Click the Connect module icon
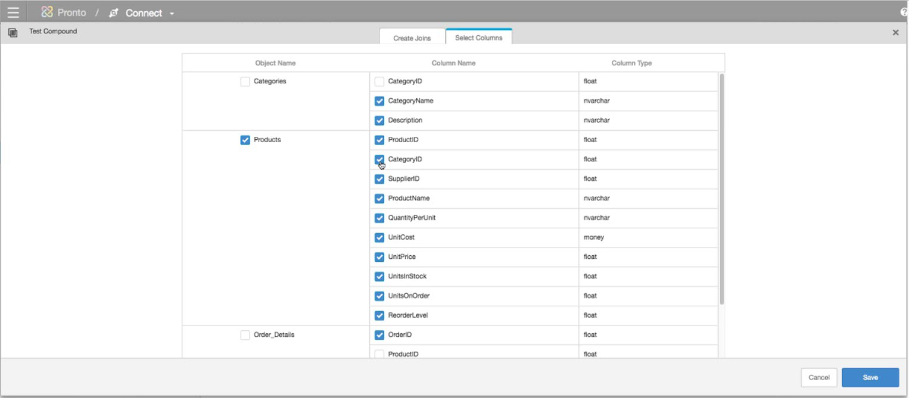Screen dimensions: 909x398 pos(114,13)
